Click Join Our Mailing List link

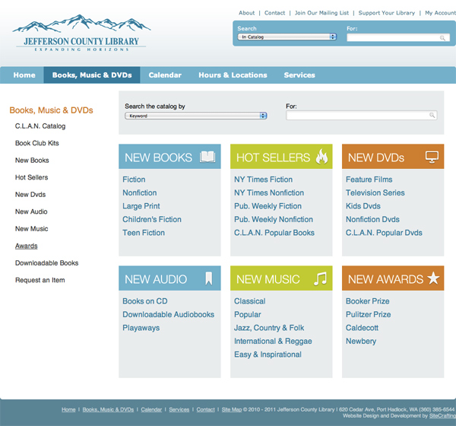pos(321,13)
